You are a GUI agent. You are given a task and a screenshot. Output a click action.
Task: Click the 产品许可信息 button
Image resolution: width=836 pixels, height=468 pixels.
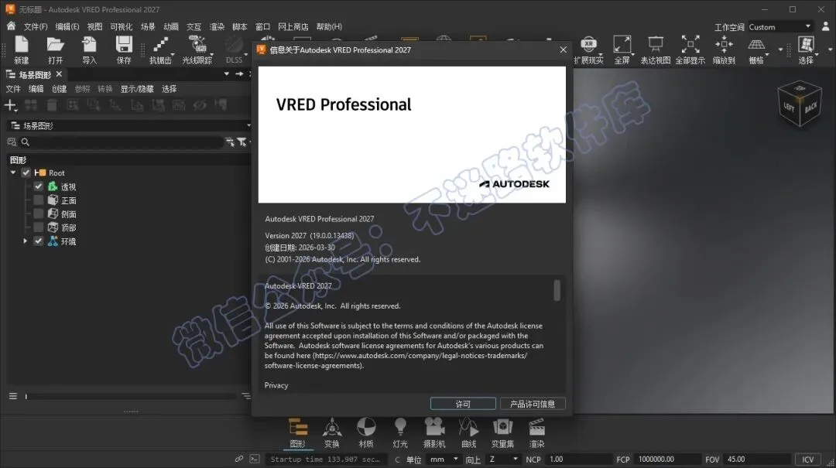tap(532, 404)
